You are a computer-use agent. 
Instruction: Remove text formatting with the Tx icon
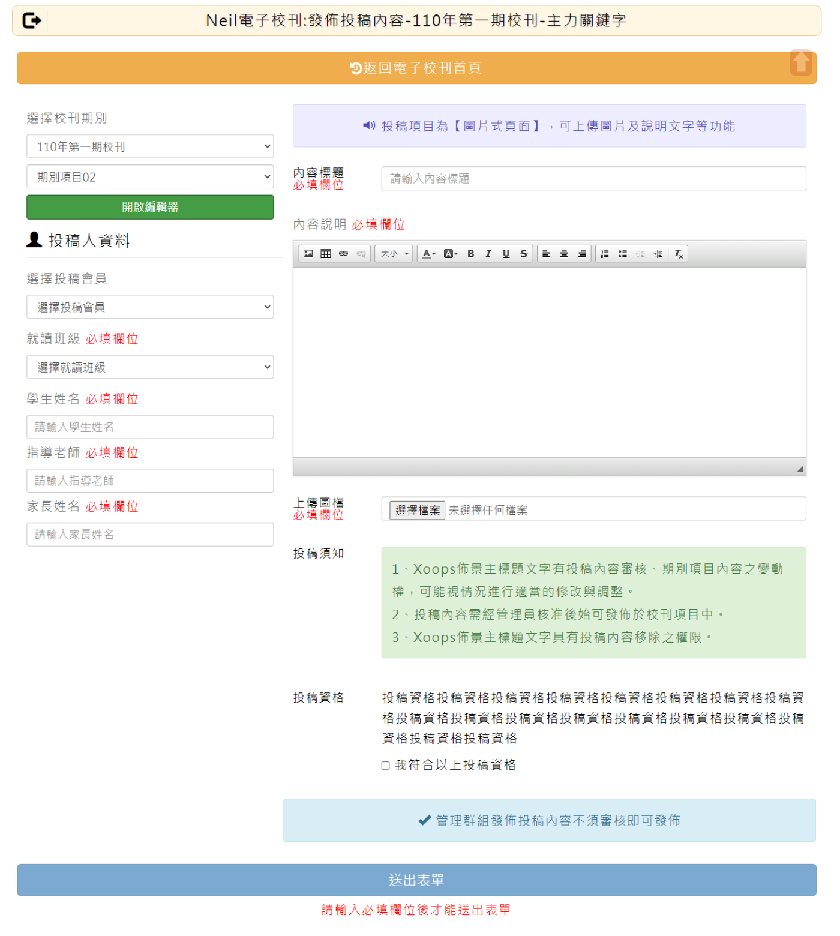tap(678, 253)
